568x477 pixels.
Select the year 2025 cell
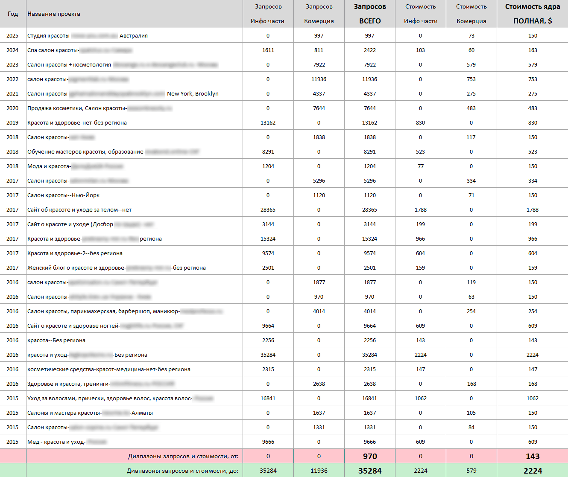click(x=12, y=36)
